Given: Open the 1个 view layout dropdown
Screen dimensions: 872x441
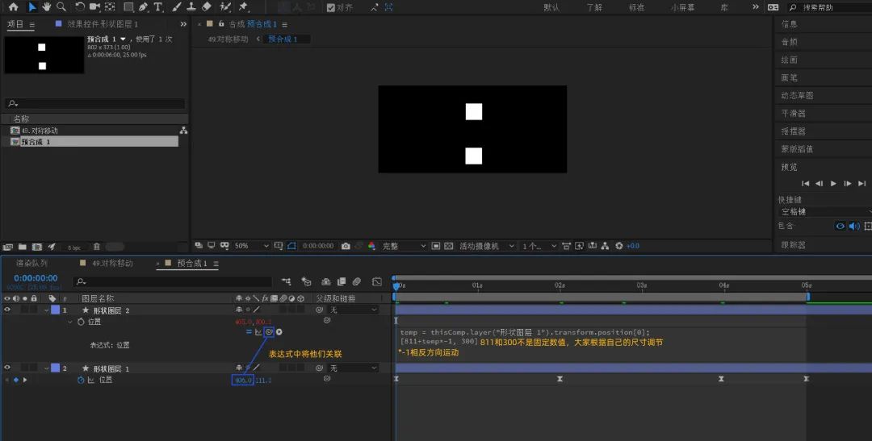Looking at the screenshot, I should coord(539,246).
